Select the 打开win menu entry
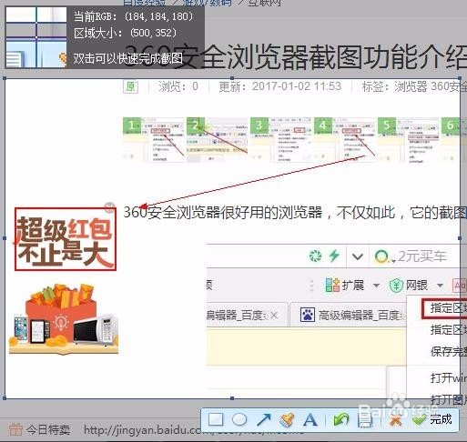The height and width of the screenshot is (442, 467). 449,378
